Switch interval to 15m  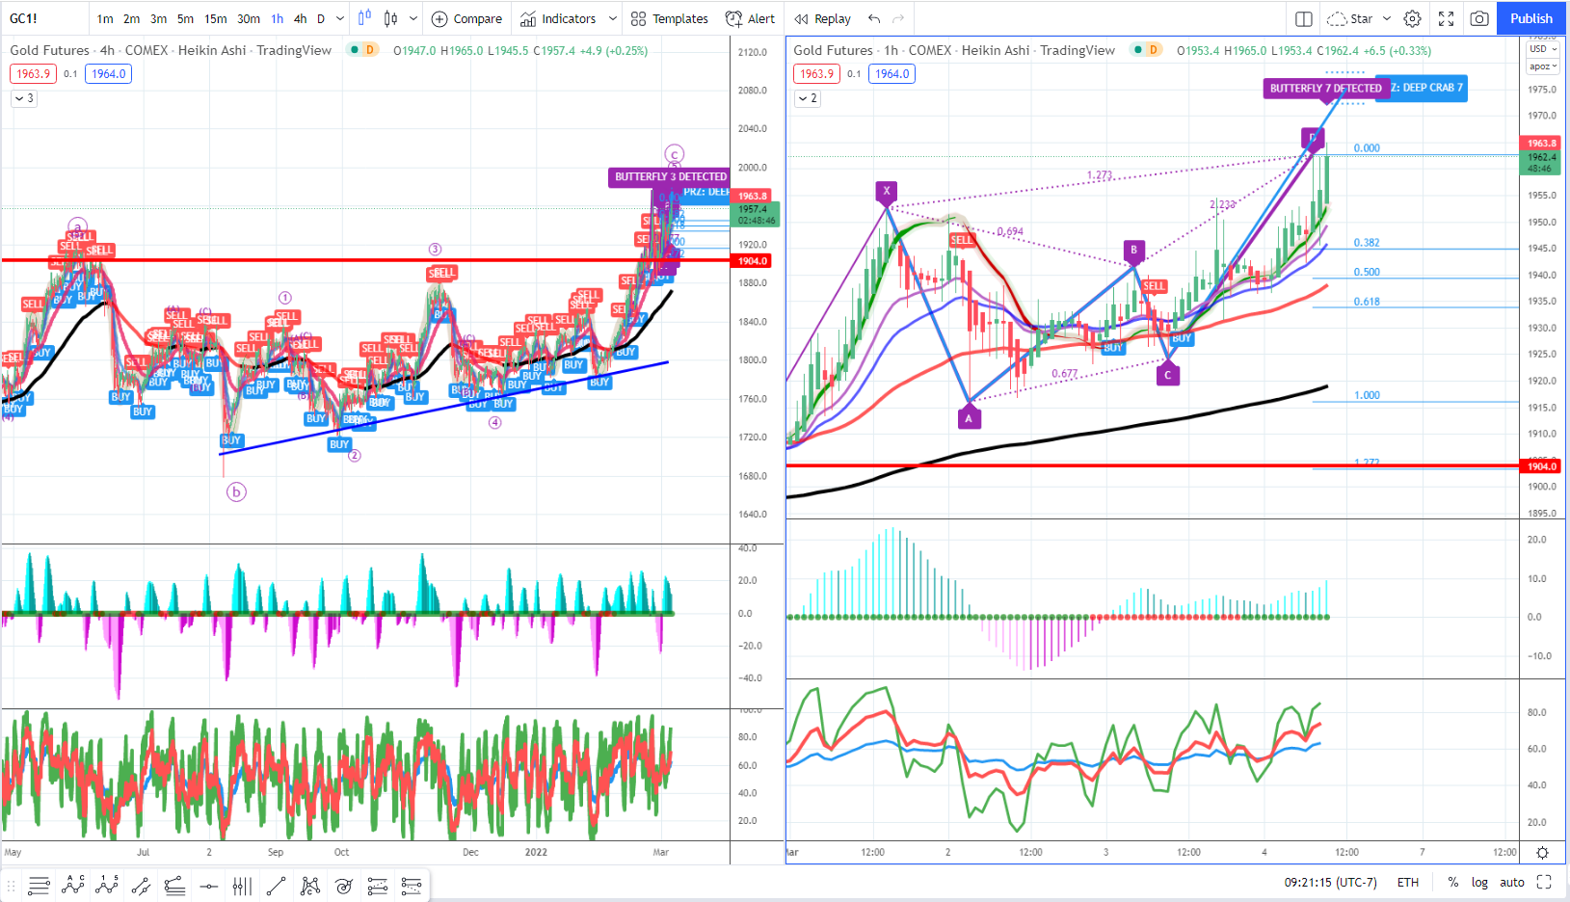click(216, 18)
